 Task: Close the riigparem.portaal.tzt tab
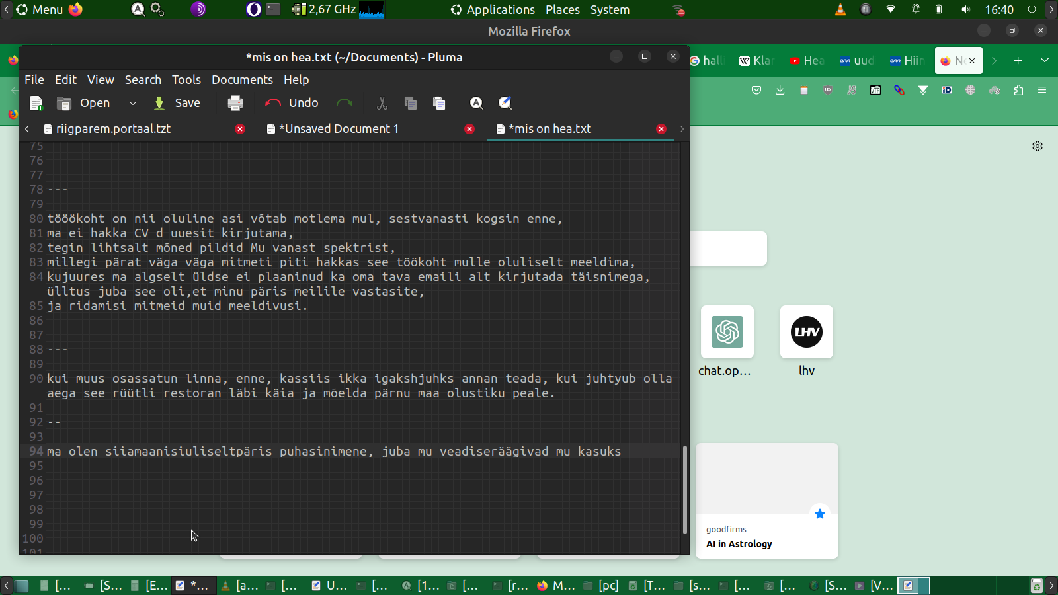point(240,129)
